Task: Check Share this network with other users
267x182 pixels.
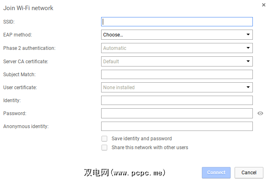Action: pos(104,148)
